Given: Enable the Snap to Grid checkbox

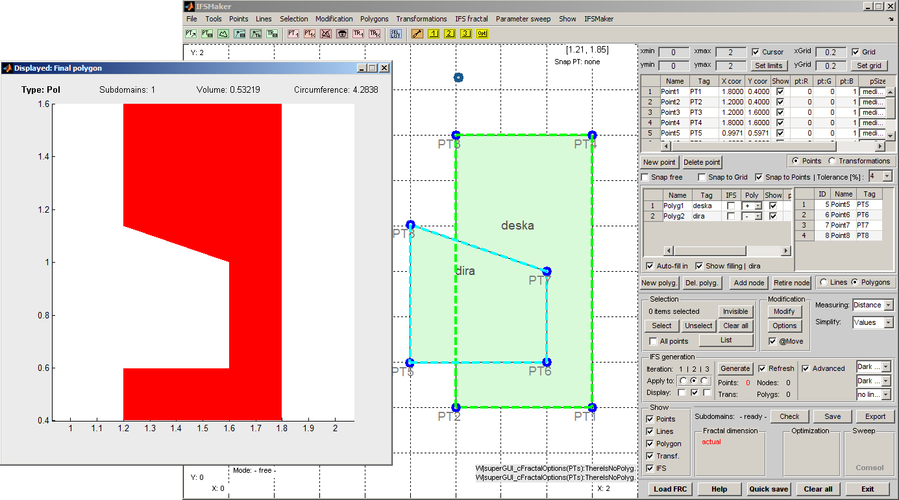Looking at the screenshot, I should tap(702, 177).
